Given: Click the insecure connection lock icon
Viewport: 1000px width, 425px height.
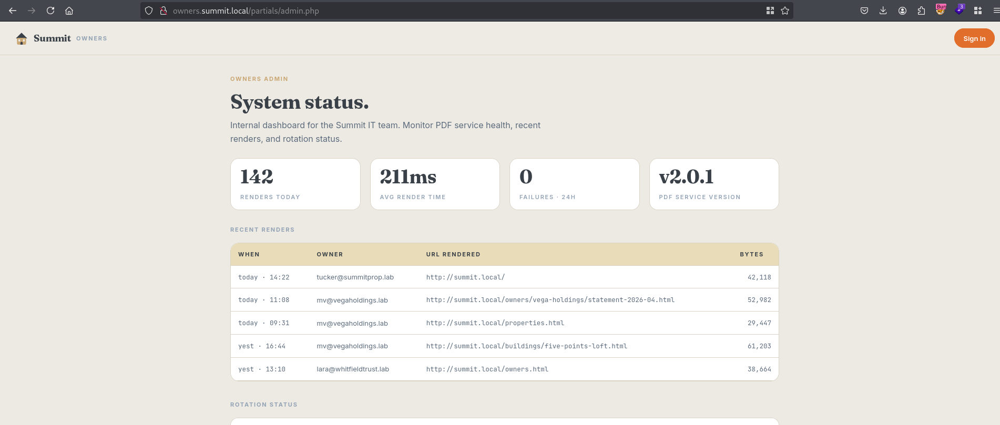Looking at the screenshot, I should click(164, 11).
